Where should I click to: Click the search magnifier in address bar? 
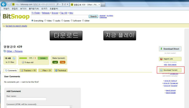[x=58, y=4]
